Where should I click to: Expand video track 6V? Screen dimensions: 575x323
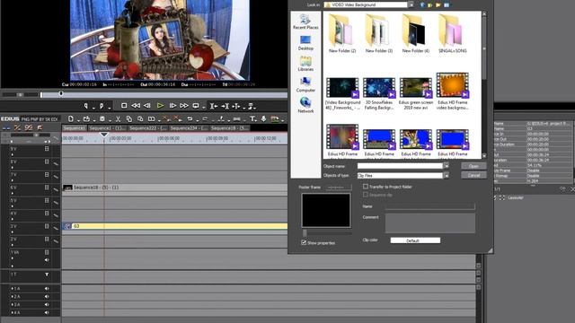(x=12, y=194)
